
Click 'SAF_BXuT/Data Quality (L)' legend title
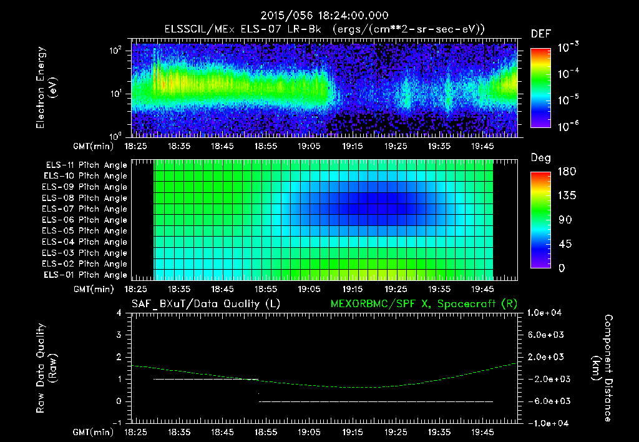[206, 304]
